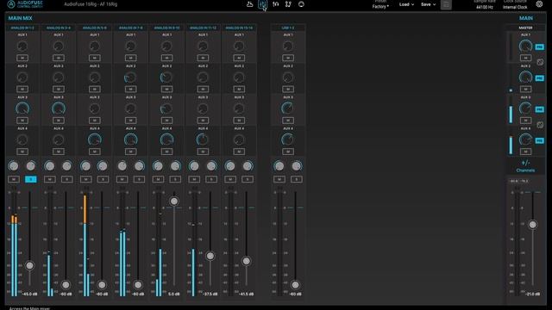
Task: Mute the Analog In 11-12 channel
Action: pos(194,179)
